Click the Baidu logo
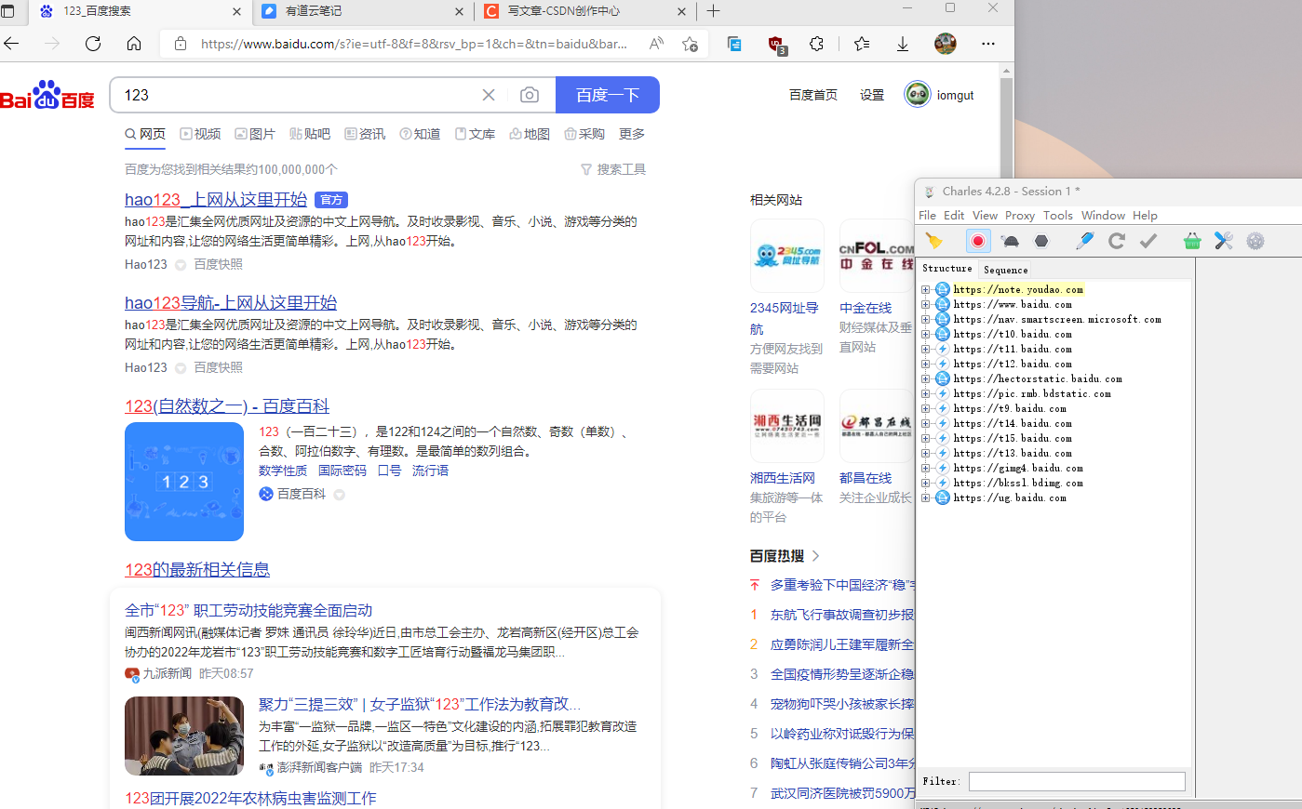The width and height of the screenshot is (1302, 809). click(47, 95)
